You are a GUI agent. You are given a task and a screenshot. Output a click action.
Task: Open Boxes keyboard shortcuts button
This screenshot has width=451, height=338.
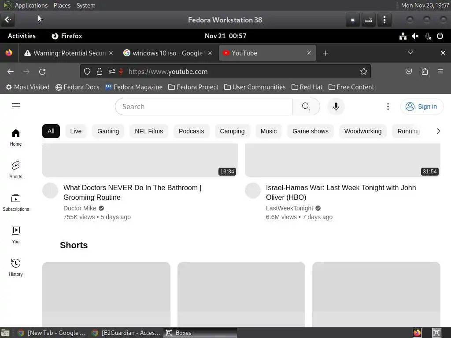click(369, 20)
